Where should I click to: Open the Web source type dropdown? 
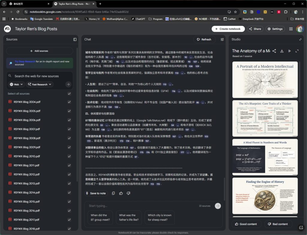point(16,85)
